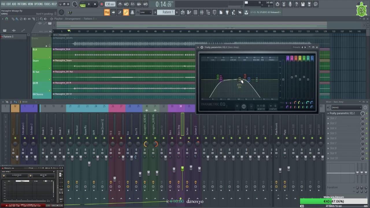Image resolution: width=370 pixels, height=208 pixels.
Task: Toggle the metronome icon
Action: pos(120,4)
